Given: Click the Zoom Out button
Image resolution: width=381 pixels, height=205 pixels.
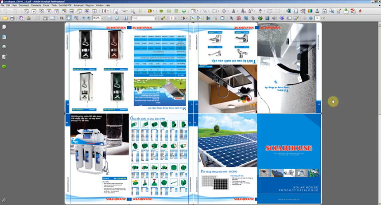Looking at the screenshot, I should coord(84,18).
